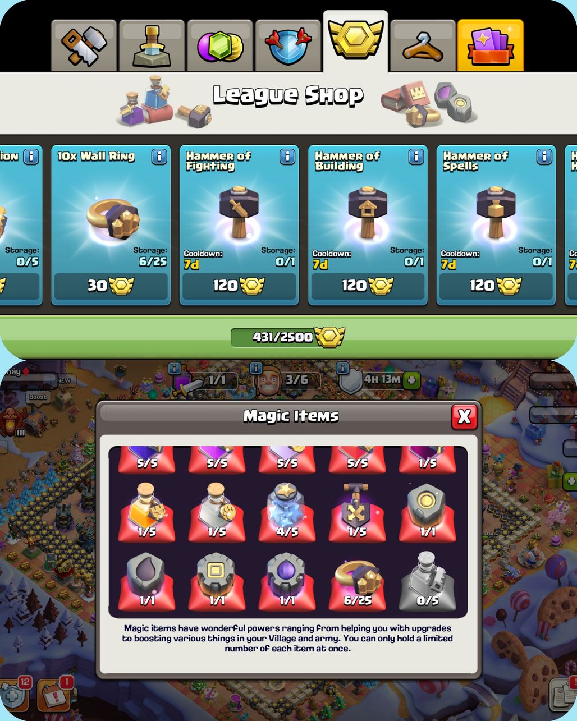Select the Wall Ring item showing 6/25
577x721 pixels.
pyautogui.click(x=357, y=582)
